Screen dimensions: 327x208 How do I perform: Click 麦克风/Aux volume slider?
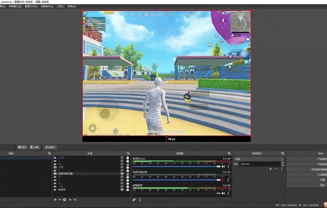click(x=177, y=166)
